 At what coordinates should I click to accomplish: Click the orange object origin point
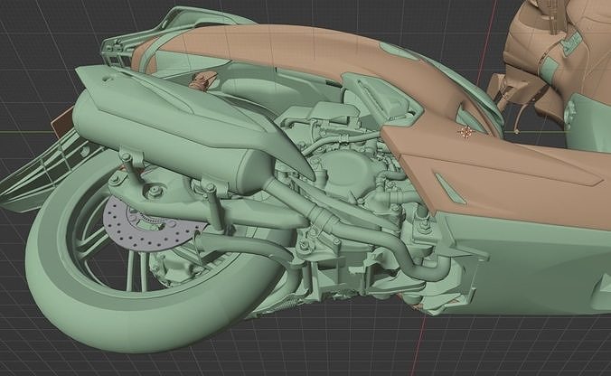coord(466,133)
